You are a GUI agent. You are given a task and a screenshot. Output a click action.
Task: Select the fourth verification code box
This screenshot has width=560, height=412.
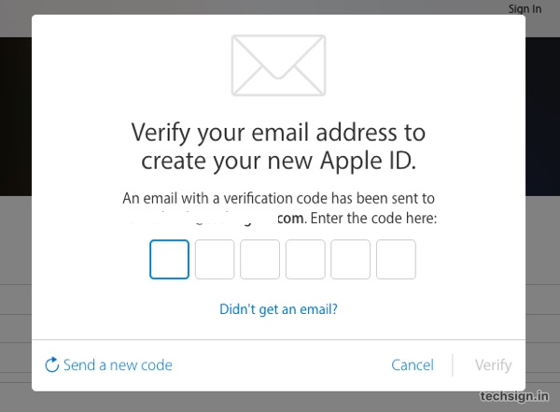click(305, 260)
